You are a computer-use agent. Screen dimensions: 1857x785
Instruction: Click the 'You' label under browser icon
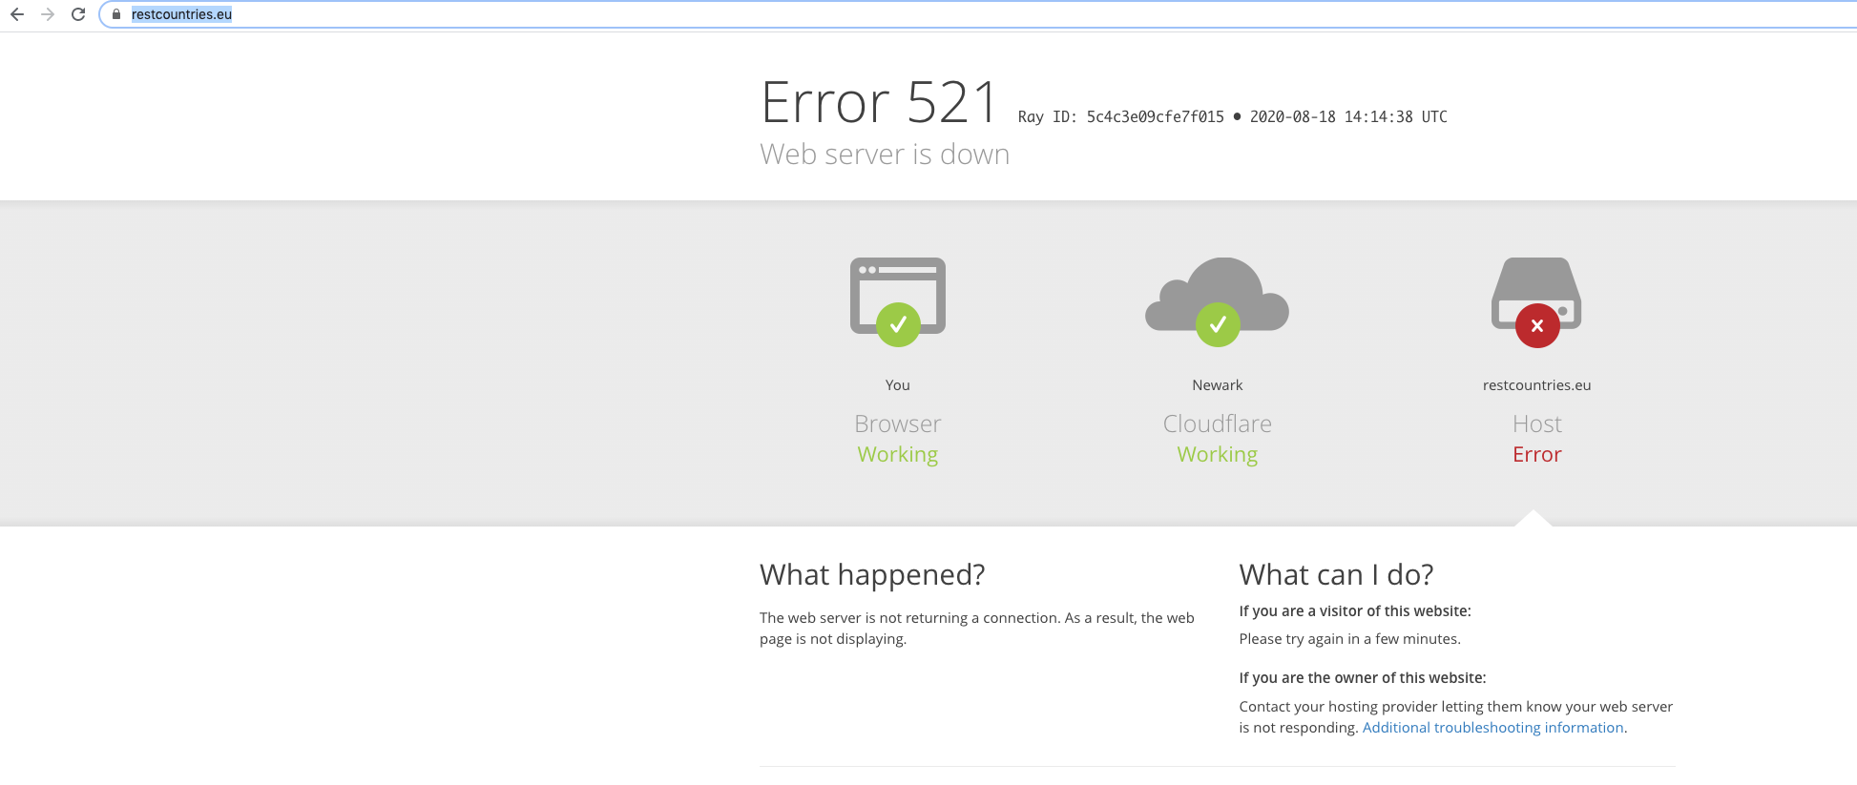[898, 385]
